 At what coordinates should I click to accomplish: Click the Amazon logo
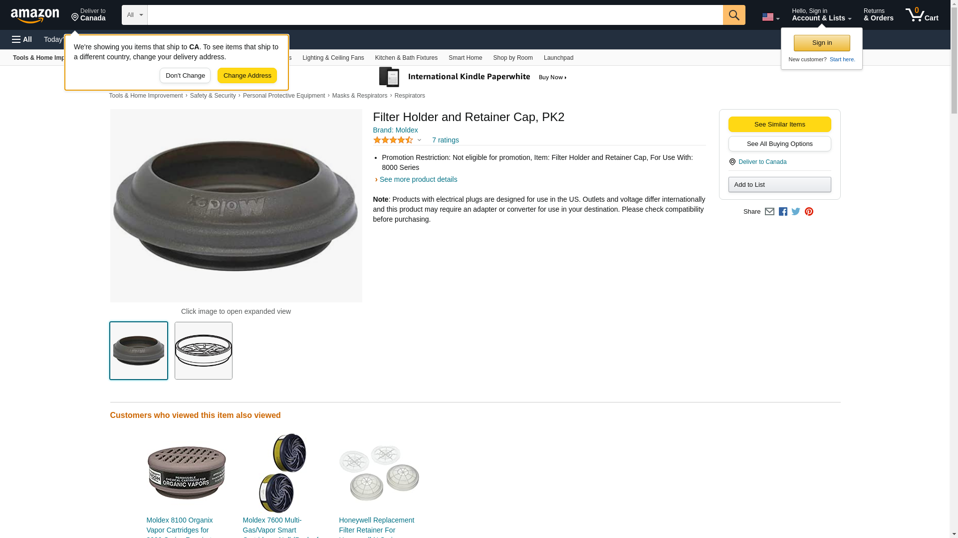[35, 15]
